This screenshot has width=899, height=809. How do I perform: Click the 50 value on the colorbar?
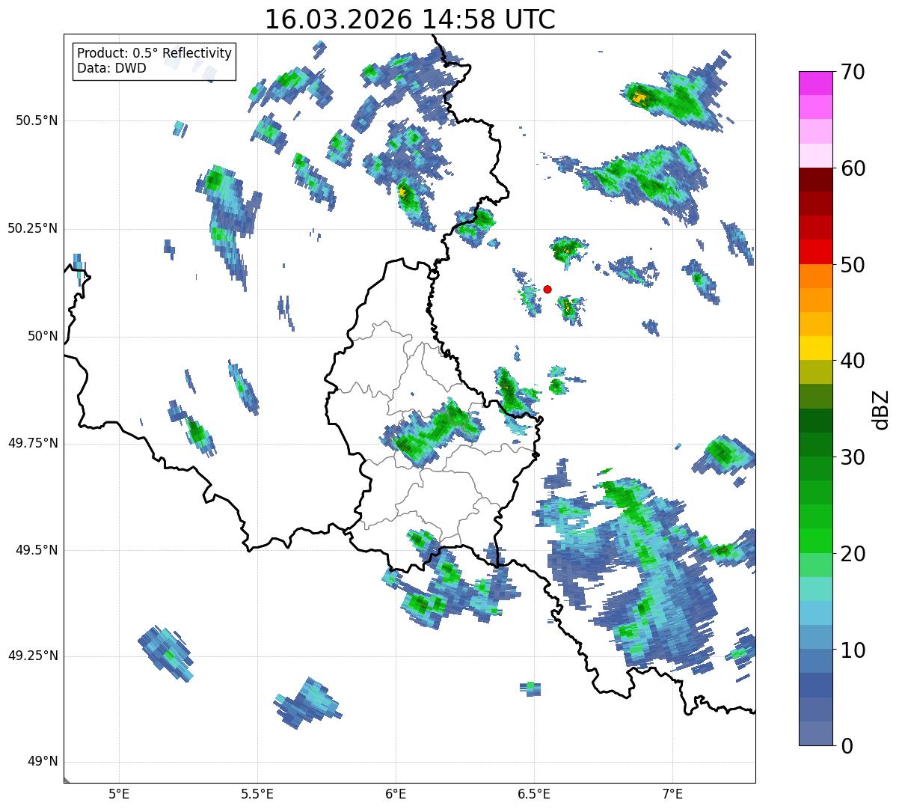click(852, 265)
